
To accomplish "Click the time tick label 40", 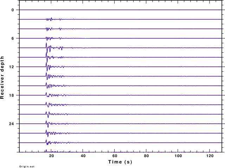I will point(83,156).
